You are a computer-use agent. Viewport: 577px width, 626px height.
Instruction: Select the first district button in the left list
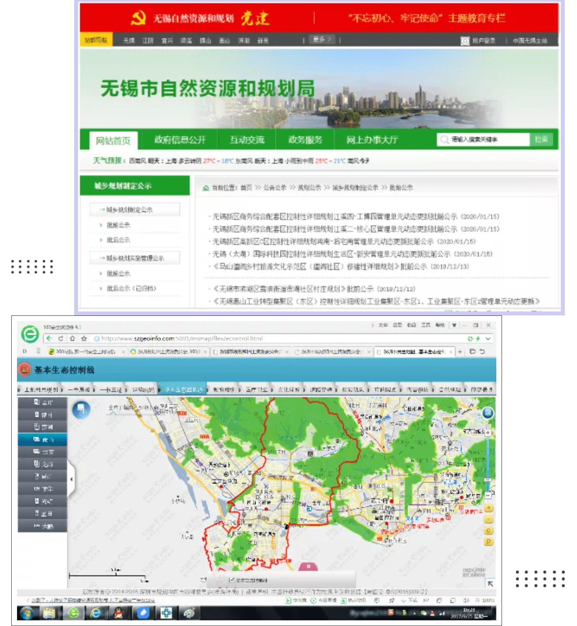[43, 402]
